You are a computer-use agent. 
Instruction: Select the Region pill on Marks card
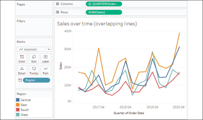coord(36,80)
